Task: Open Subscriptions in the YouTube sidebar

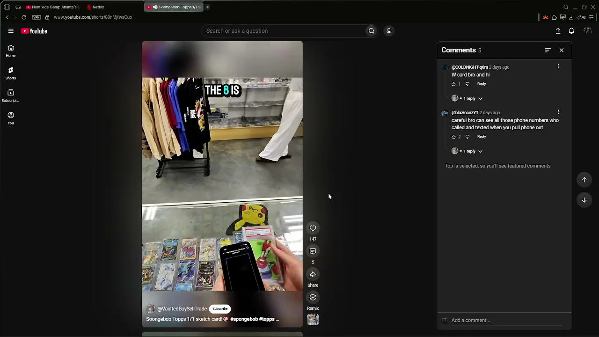Action: tap(11, 95)
